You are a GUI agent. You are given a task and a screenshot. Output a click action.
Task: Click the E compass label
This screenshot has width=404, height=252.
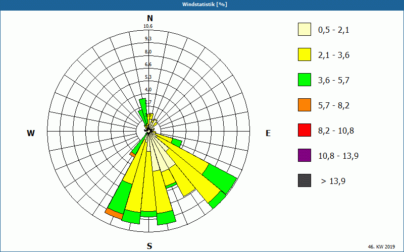[268, 133]
